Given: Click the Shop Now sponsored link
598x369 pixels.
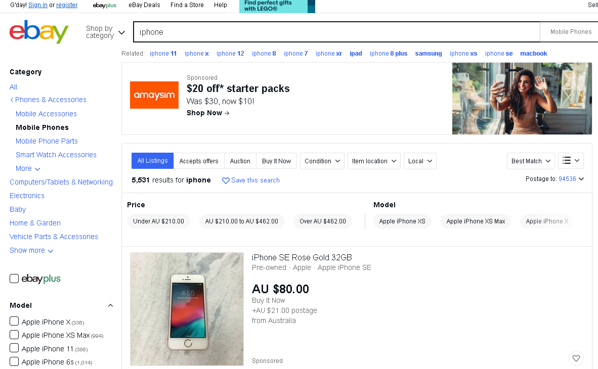Looking at the screenshot, I should (208, 113).
